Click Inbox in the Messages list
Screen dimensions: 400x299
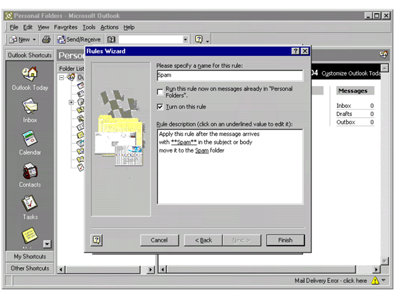point(343,105)
